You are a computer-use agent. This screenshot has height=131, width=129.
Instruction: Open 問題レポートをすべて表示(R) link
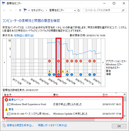click(53, 125)
